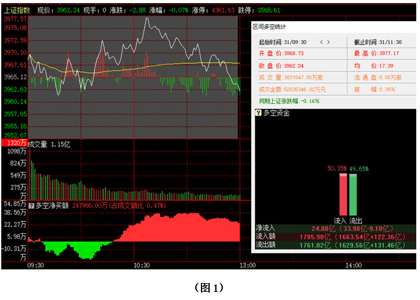Click the 同期上证涨跌幅 text row
The height and width of the screenshot is (300, 420).
[289, 100]
